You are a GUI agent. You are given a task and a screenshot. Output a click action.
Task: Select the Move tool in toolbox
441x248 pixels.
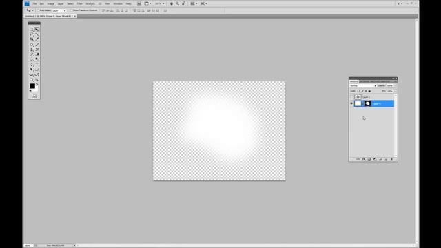coord(37,29)
